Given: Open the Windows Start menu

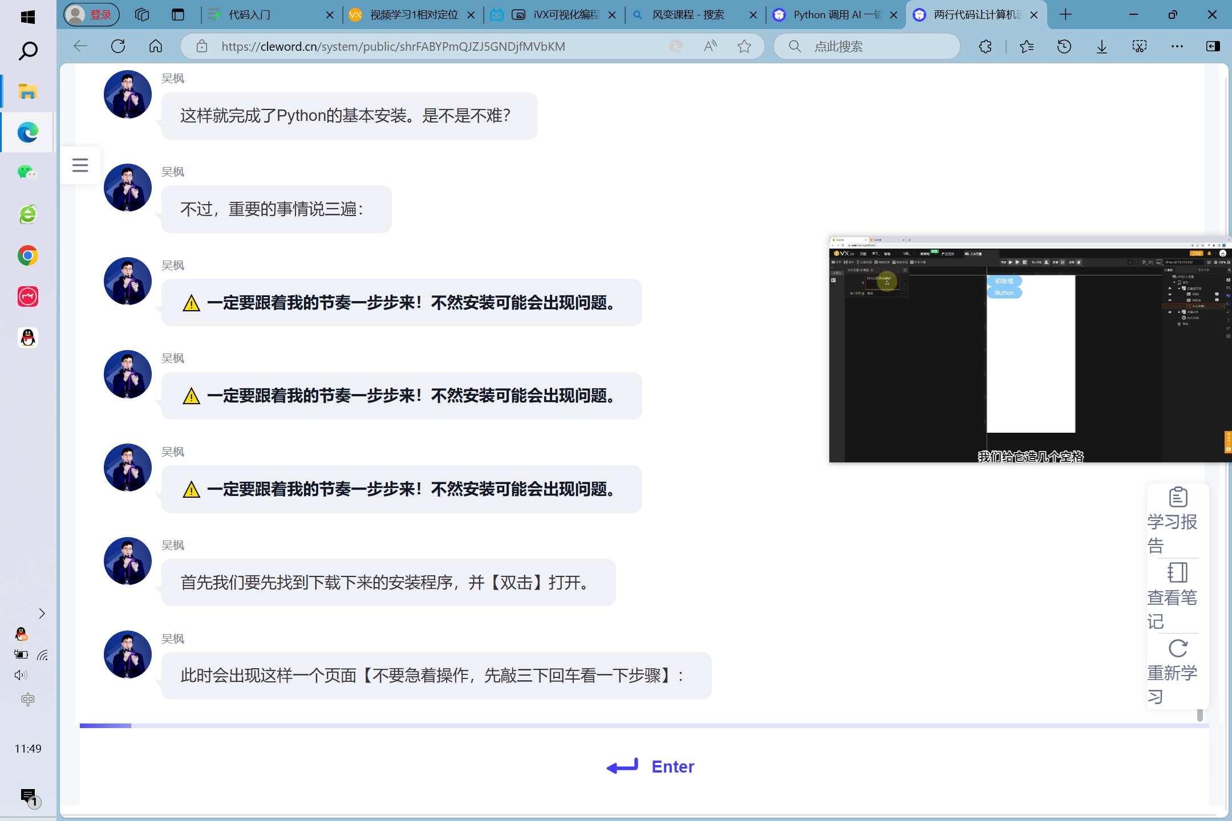Looking at the screenshot, I should [27, 17].
